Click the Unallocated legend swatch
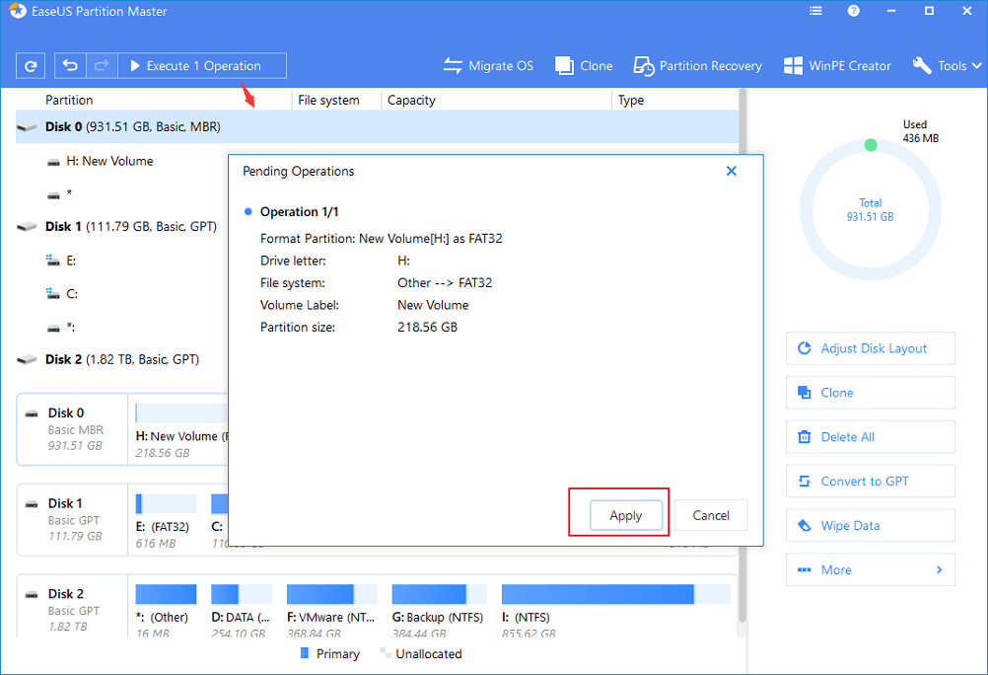The height and width of the screenshot is (675, 988). tap(385, 653)
